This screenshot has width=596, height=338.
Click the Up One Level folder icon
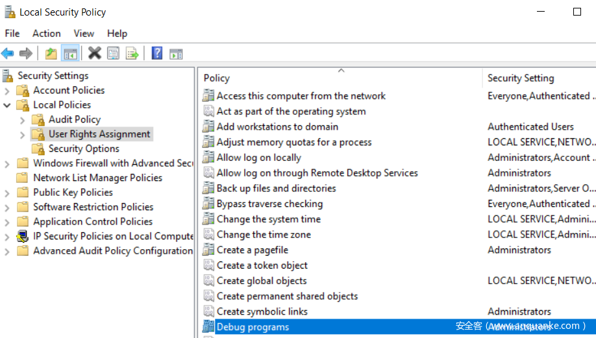(51, 53)
